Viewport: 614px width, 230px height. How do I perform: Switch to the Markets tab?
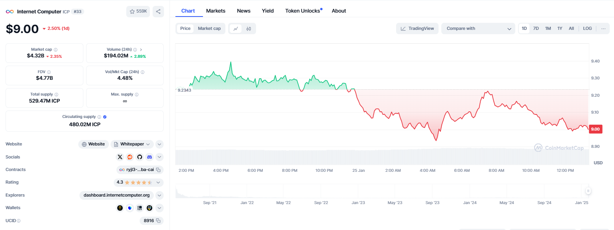point(216,11)
